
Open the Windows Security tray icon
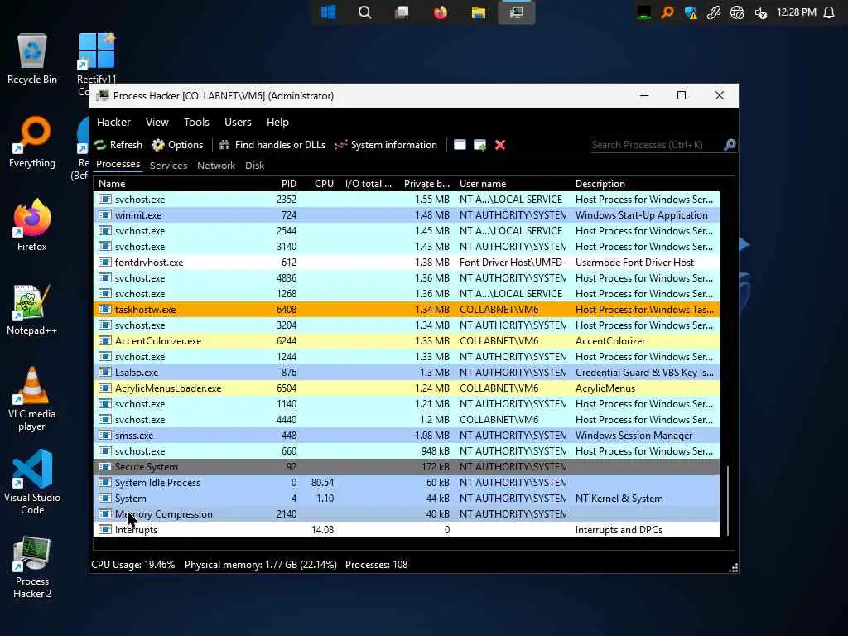click(x=691, y=12)
